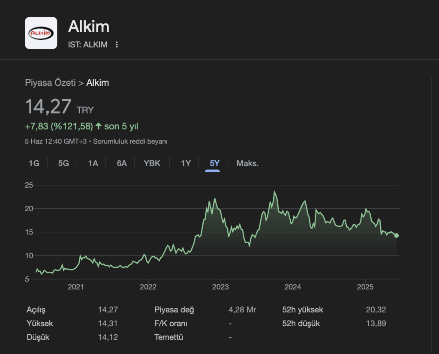This screenshot has width=439, height=354.
Task: Click the current price dot on the chart
Action: point(397,235)
